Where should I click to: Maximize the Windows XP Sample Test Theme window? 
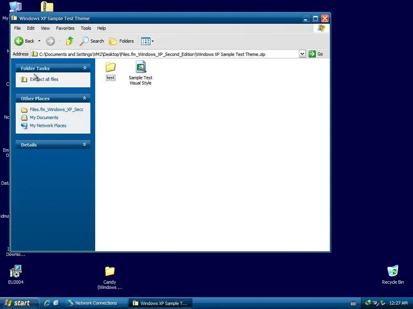point(315,19)
